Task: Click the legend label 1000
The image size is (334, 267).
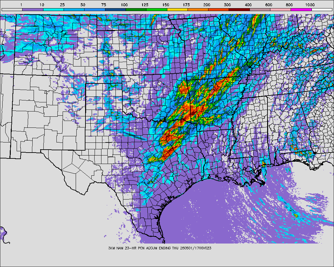Action: tap(310, 5)
